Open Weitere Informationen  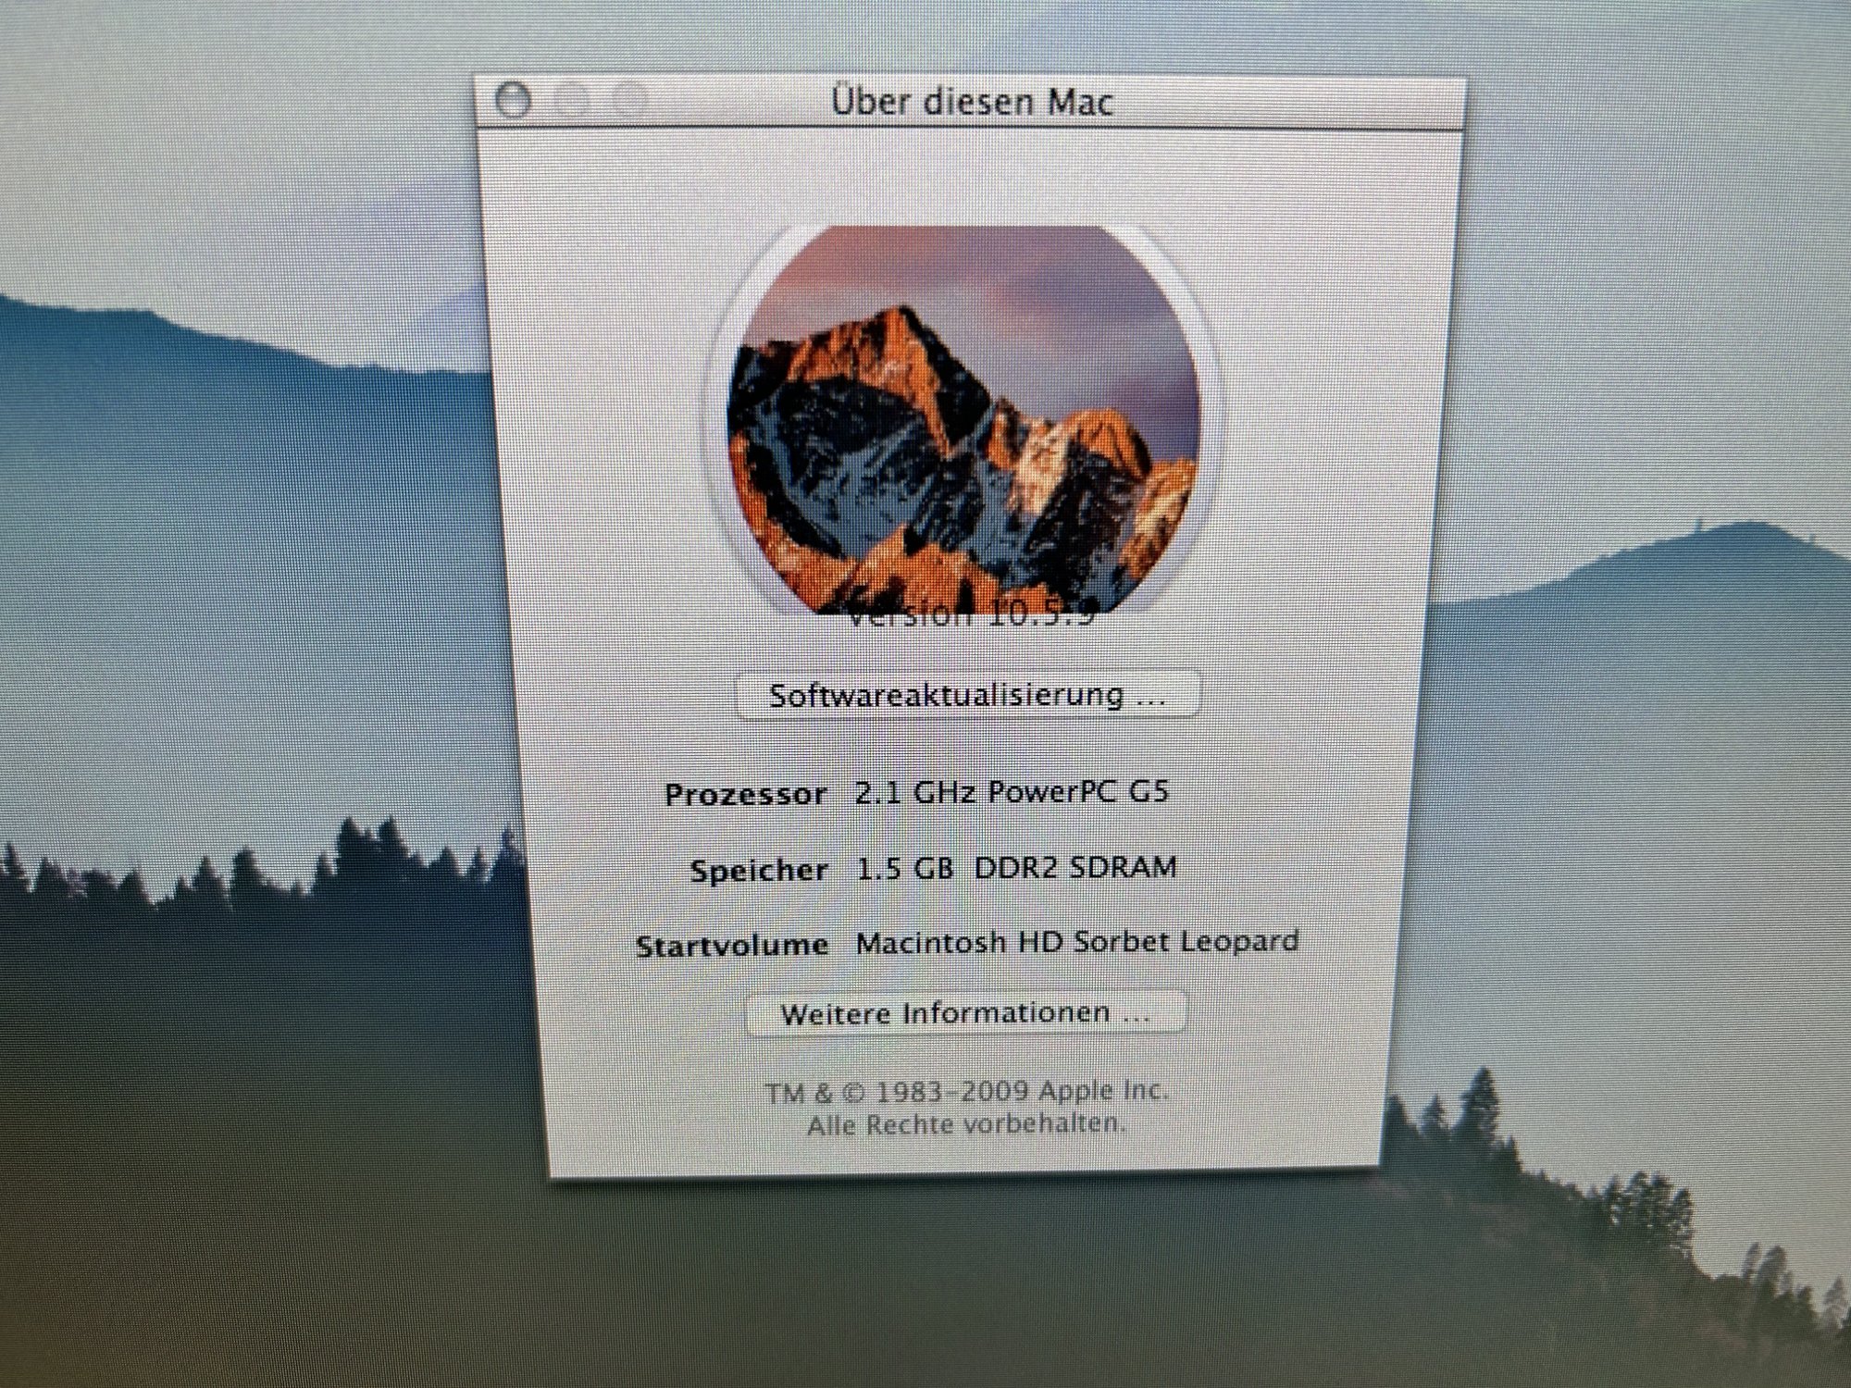coord(965,1013)
